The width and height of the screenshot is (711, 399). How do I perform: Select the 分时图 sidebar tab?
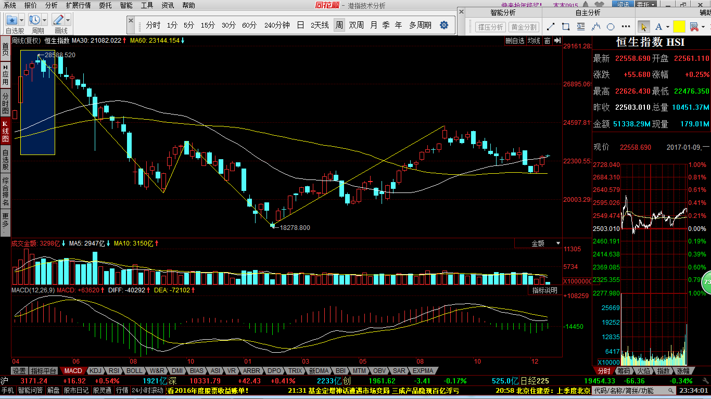point(5,104)
